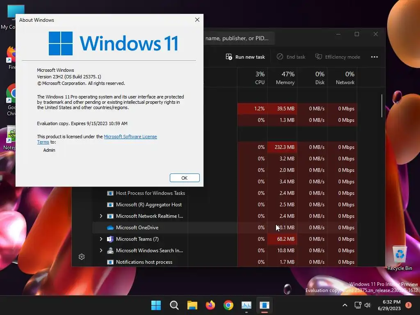Sort by the Memory column header

tap(282, 78)
